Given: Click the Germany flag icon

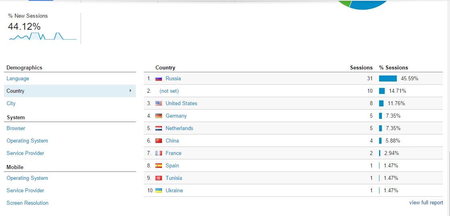Looking at the screenshot, I should tap(159, 116).
